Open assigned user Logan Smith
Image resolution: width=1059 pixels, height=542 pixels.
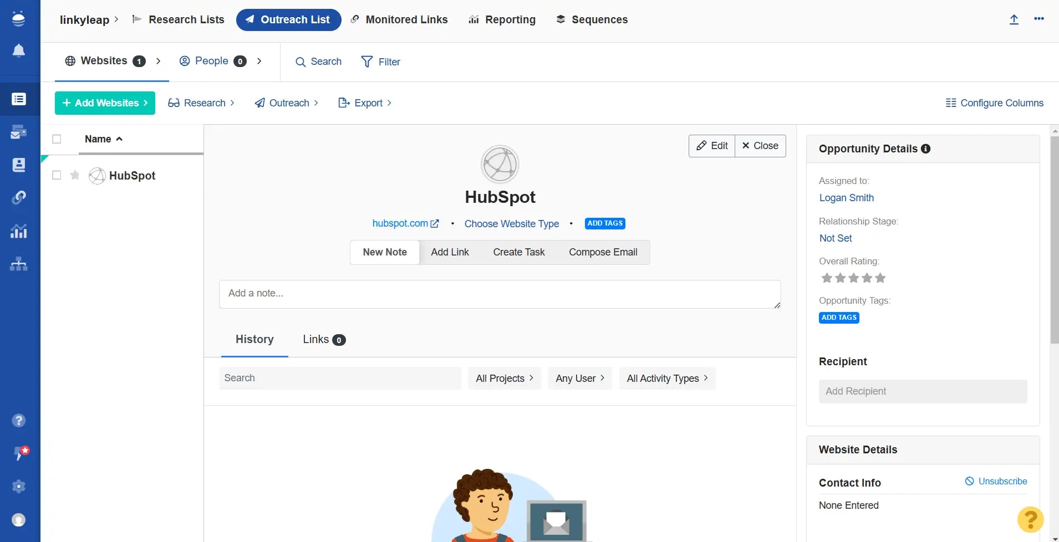(x=847, y=198)
